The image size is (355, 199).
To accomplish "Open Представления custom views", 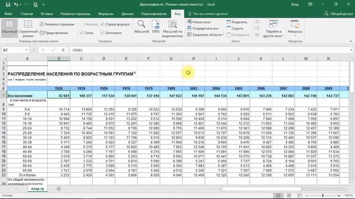I will [54, 33].
